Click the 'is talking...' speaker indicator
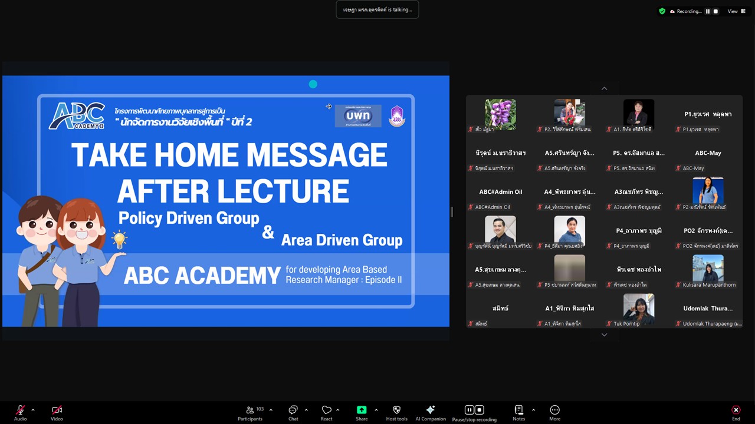The image size is (755, 424). [377, 9]
